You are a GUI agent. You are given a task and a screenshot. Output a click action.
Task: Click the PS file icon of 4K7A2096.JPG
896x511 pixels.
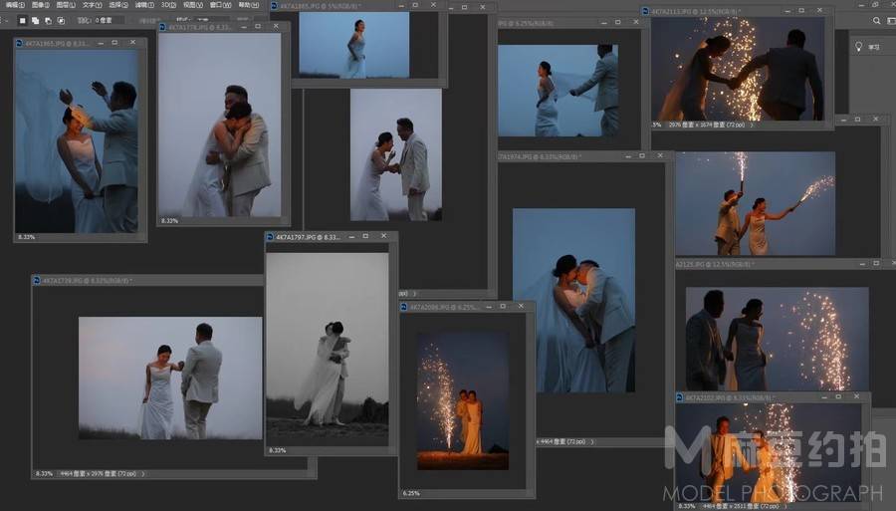point(404,307)
